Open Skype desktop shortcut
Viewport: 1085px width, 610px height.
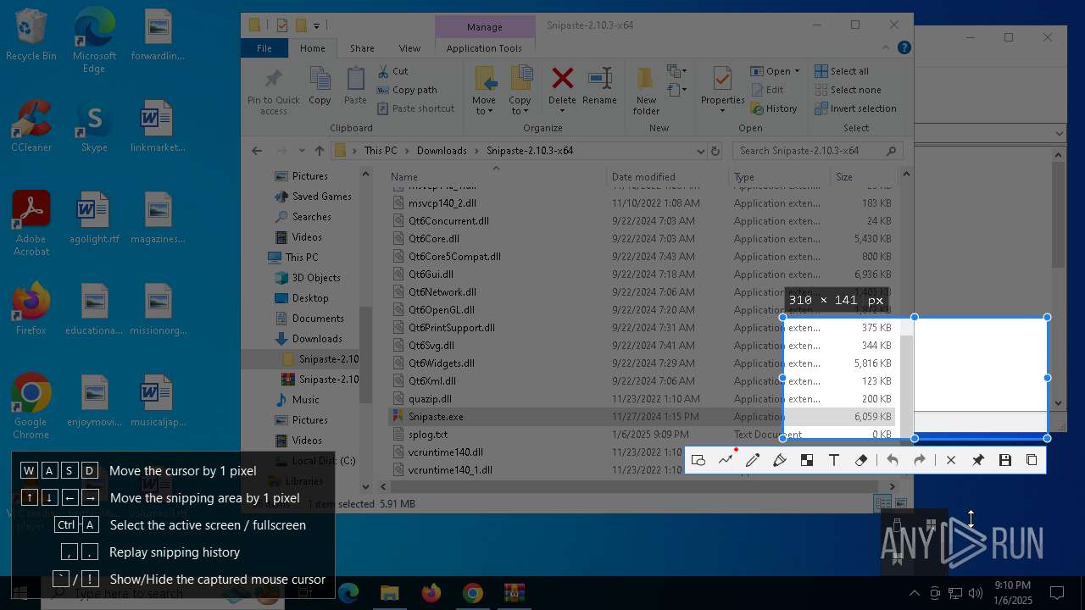(94, 125)
